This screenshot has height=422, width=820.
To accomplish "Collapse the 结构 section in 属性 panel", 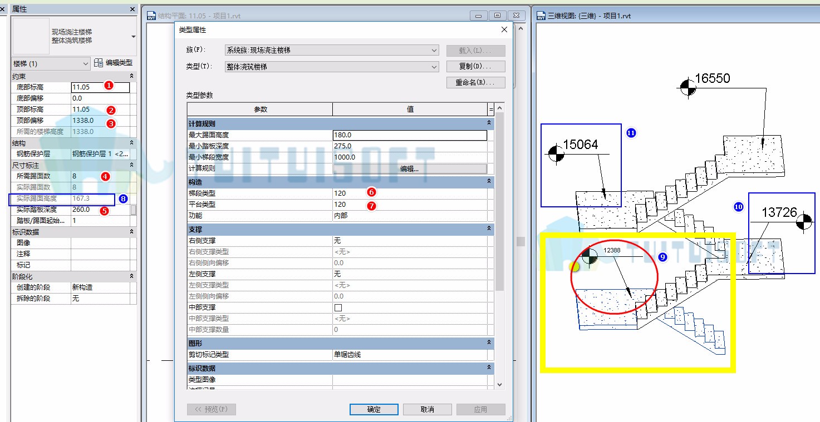I will 131,143.
